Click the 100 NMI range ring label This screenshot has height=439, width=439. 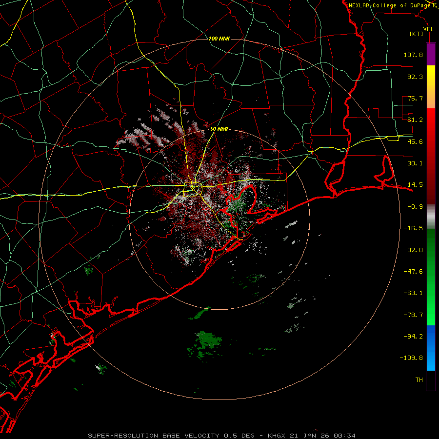tap(219, 39)
